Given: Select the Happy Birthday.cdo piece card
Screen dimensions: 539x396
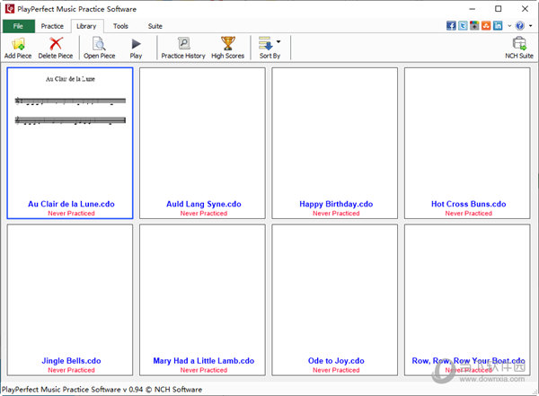Looking at the screenshot, I should [x=335, y=143].
